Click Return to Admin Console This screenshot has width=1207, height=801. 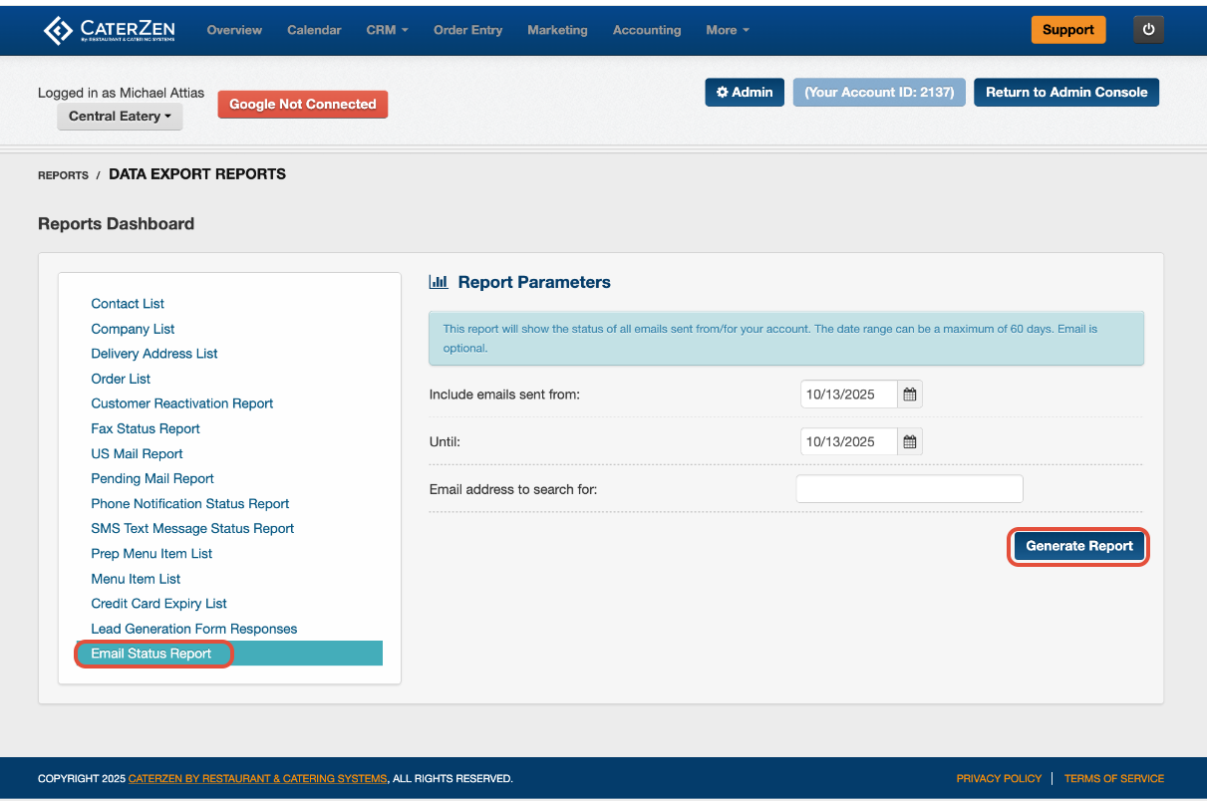coord(1066,93)
